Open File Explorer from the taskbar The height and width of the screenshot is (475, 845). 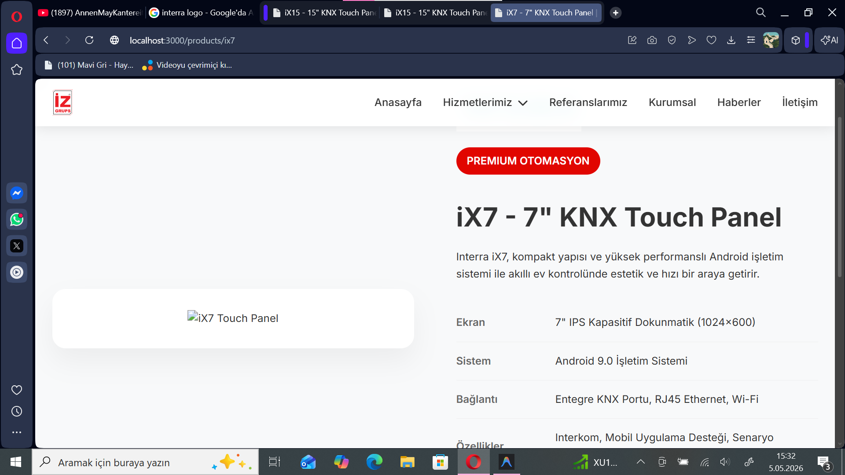pos(407,462)
